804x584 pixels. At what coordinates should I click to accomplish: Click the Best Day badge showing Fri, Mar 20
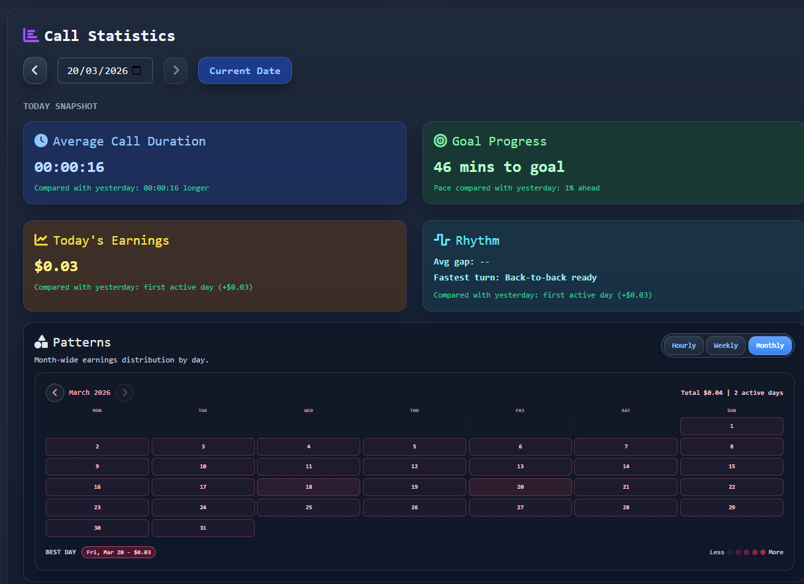[x=119, y=552]
